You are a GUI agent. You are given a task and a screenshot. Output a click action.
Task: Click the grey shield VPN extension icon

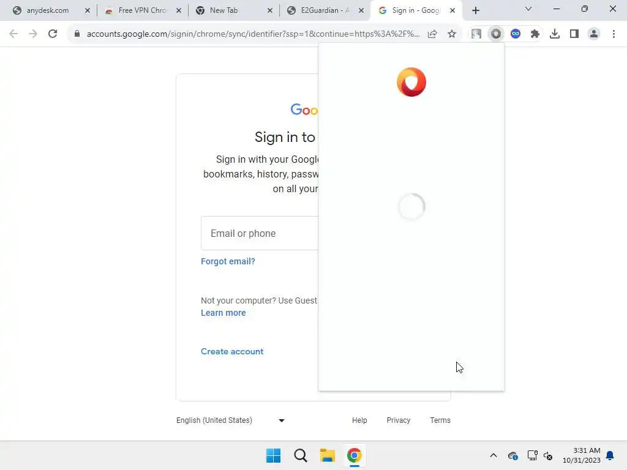(x=496, y=34)
